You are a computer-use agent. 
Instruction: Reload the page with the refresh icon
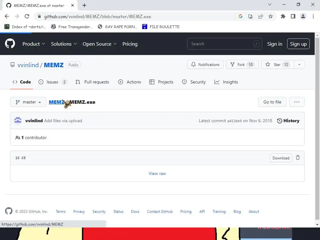(27, 16)
